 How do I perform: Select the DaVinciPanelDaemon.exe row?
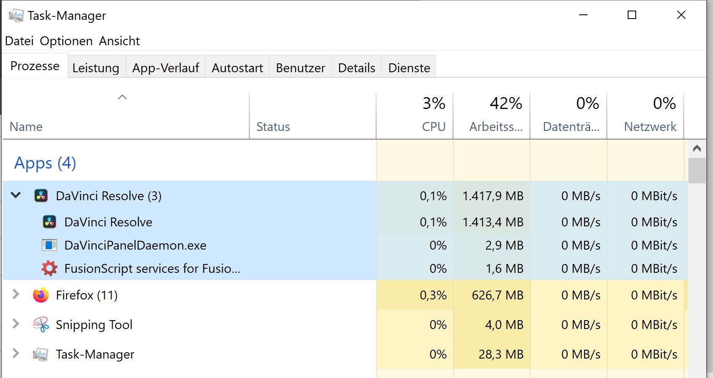pyautogui.click(x=346, y=245)
